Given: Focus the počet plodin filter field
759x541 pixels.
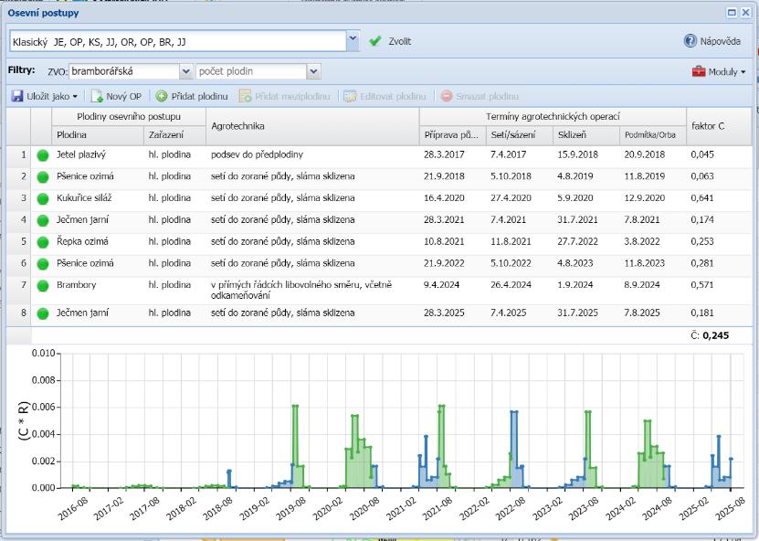Looking at the screenshot, I should click(251, 71).
